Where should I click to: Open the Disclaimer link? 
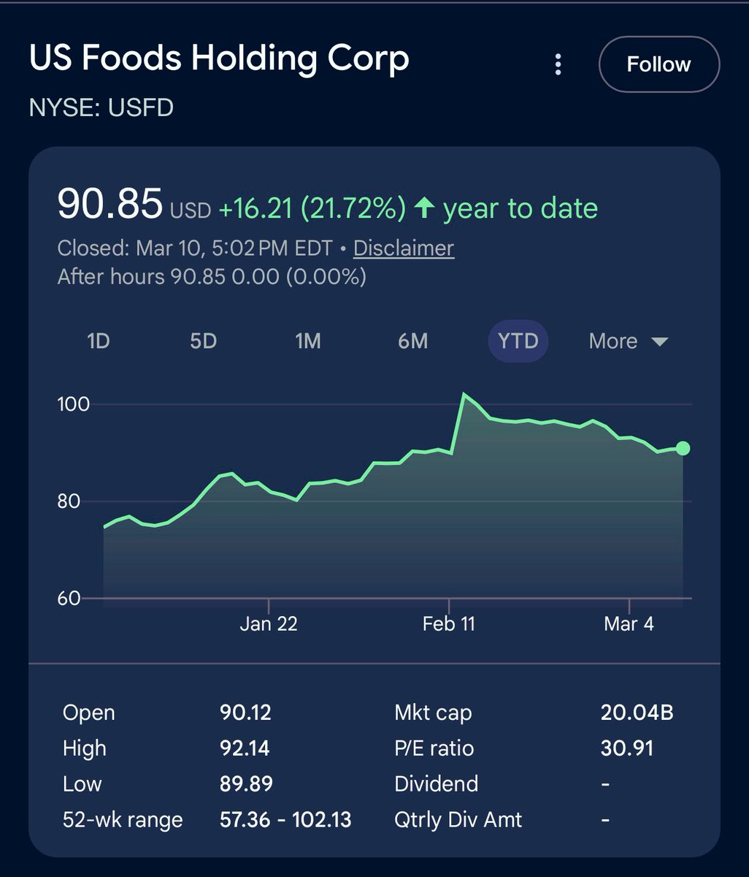point(404,248)
